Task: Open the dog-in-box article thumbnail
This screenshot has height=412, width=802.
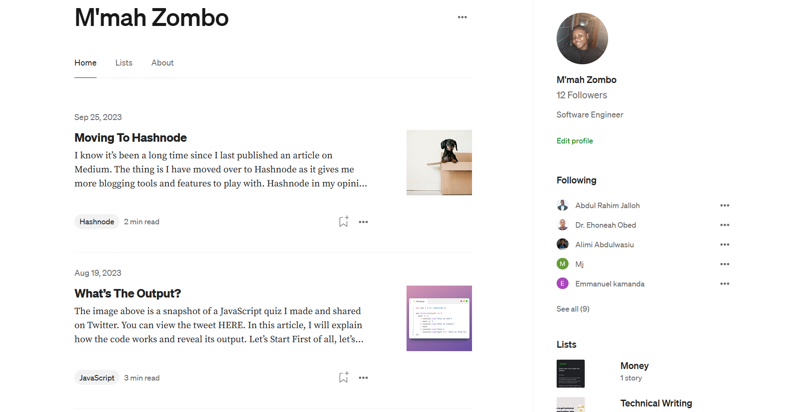Action: coord(439,163)
